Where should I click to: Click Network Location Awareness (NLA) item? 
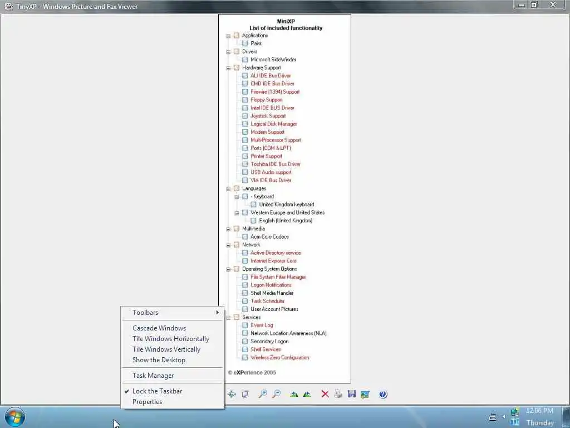[x=289, y=333]
